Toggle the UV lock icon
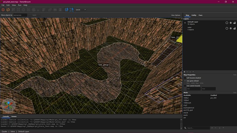 pos(71,10)
